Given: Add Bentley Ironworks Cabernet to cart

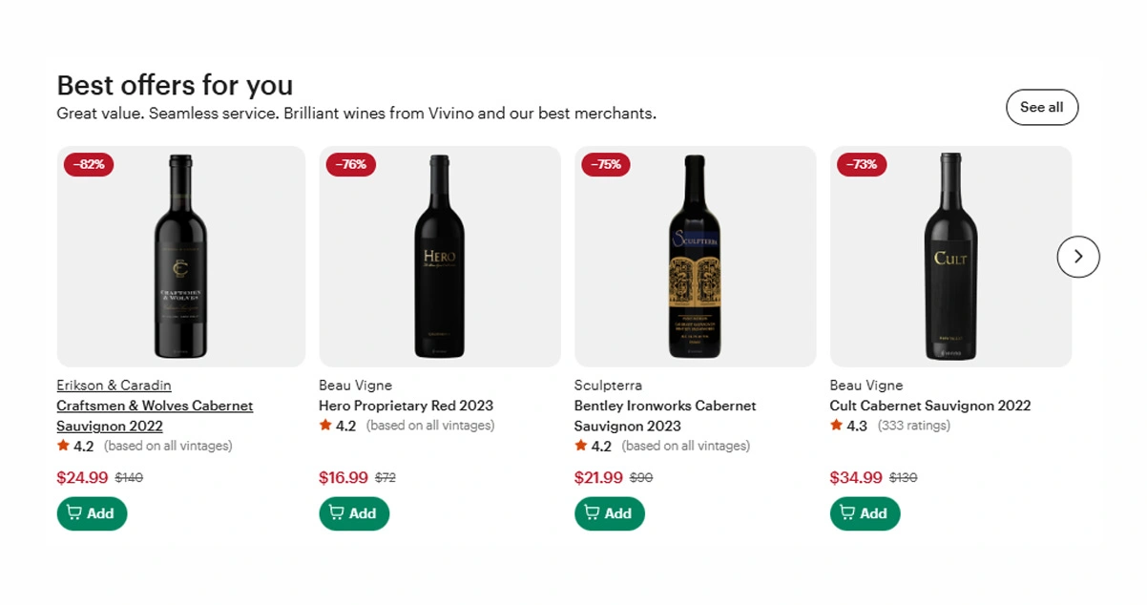Looking at the screenshot, I should pos(609,513).
